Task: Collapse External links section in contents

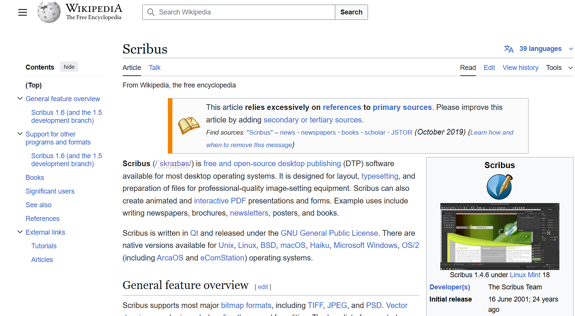Action: click(x=20, y=232)
